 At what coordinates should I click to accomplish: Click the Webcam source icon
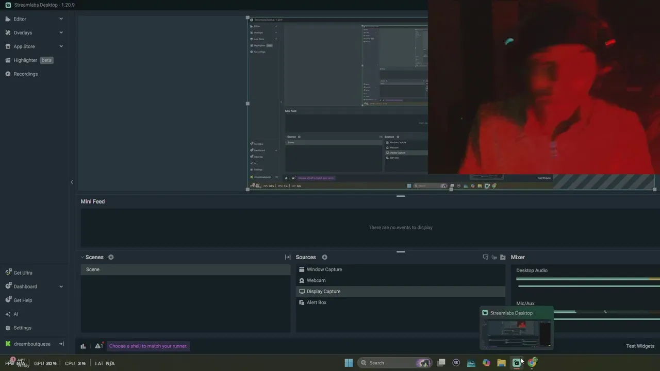point(302,280)
